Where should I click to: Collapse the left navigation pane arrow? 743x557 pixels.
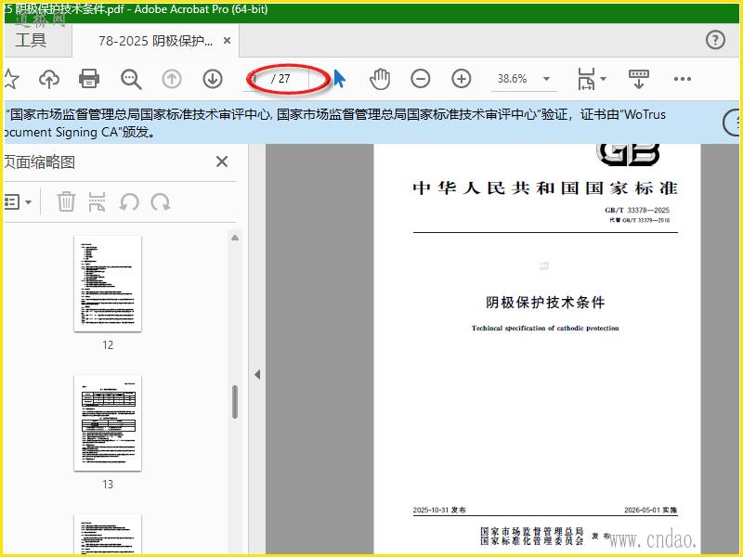pos(257,375)
